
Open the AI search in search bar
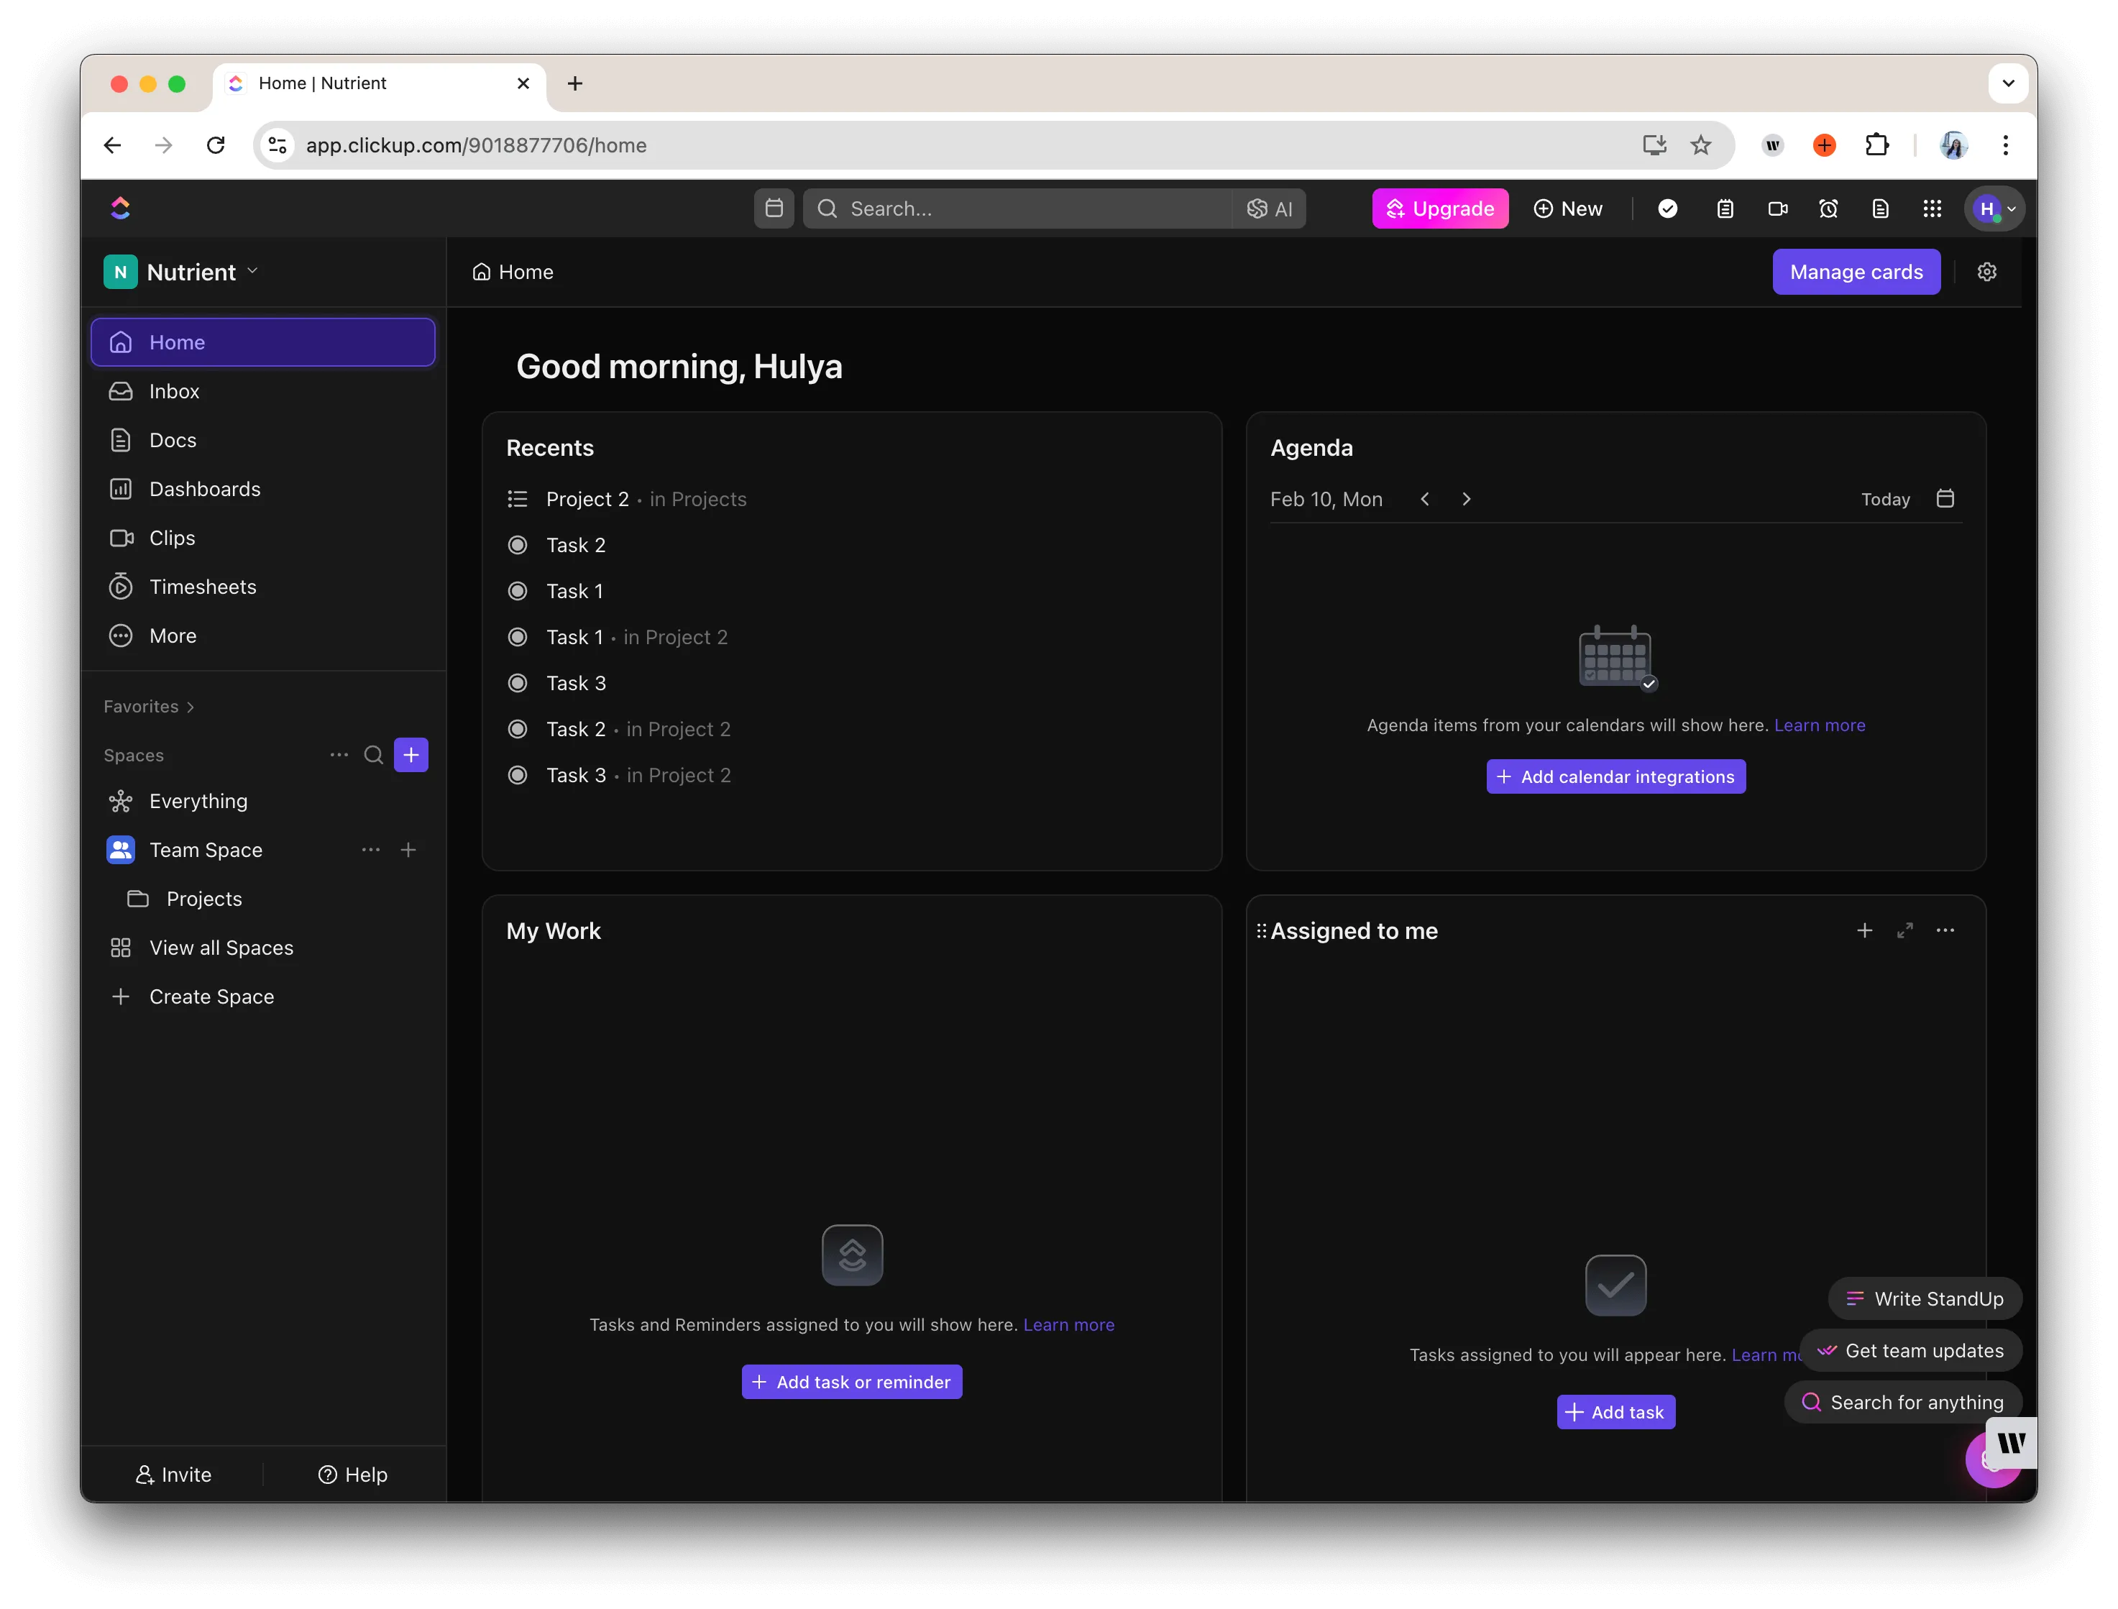[1270, 208]
